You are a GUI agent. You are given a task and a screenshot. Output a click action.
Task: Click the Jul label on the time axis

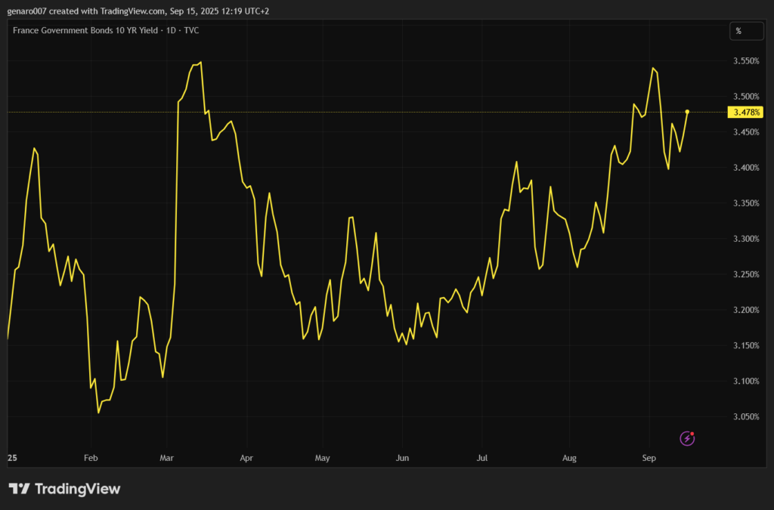pos(481,458)
